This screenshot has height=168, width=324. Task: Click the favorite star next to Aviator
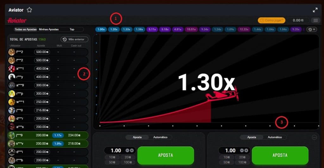click(29, 10)
